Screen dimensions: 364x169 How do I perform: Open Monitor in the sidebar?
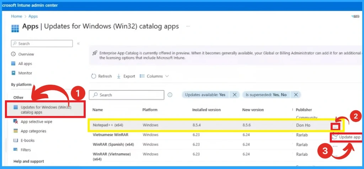point(25,73)
